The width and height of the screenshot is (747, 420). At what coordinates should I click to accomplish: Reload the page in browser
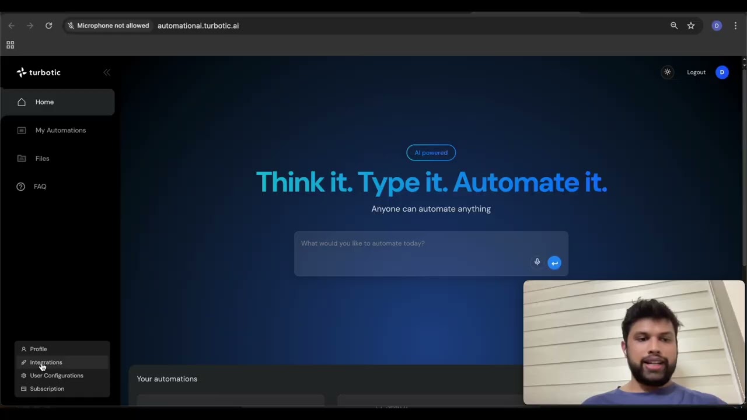click(x=49, y=26)
